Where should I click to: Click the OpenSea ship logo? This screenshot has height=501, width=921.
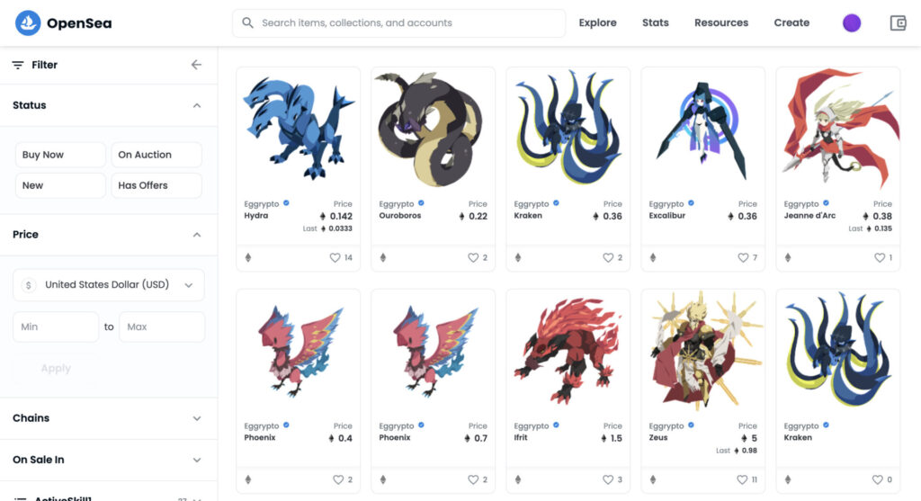coord(28,22)
